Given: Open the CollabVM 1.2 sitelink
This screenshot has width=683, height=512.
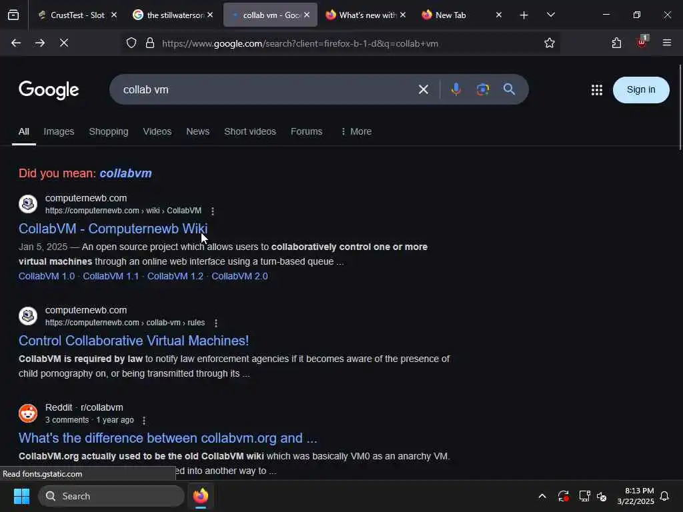Looking at the screenshot, I should click(x=175, y=277).
